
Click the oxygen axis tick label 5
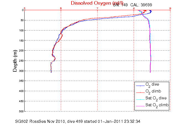coord(25,8)
